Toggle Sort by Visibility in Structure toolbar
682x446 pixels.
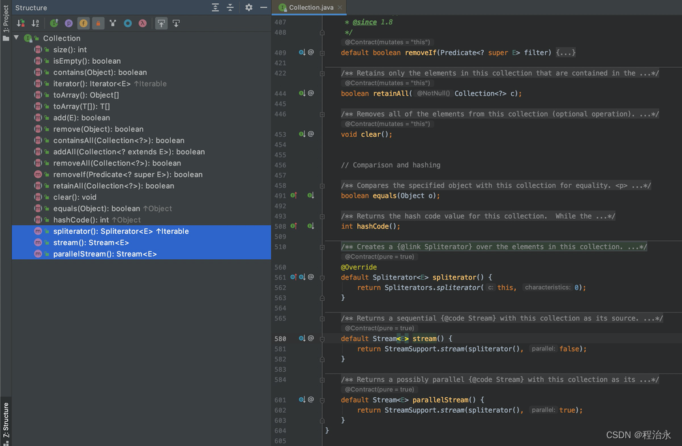point(20,23)
